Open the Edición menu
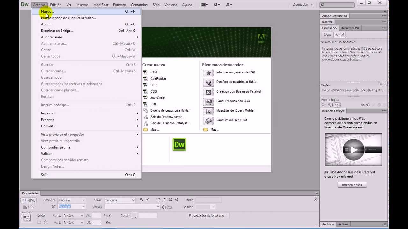Image resolution: width=408 pixels, height=229 pixels. pyautogui.click(x=56, y=5)
